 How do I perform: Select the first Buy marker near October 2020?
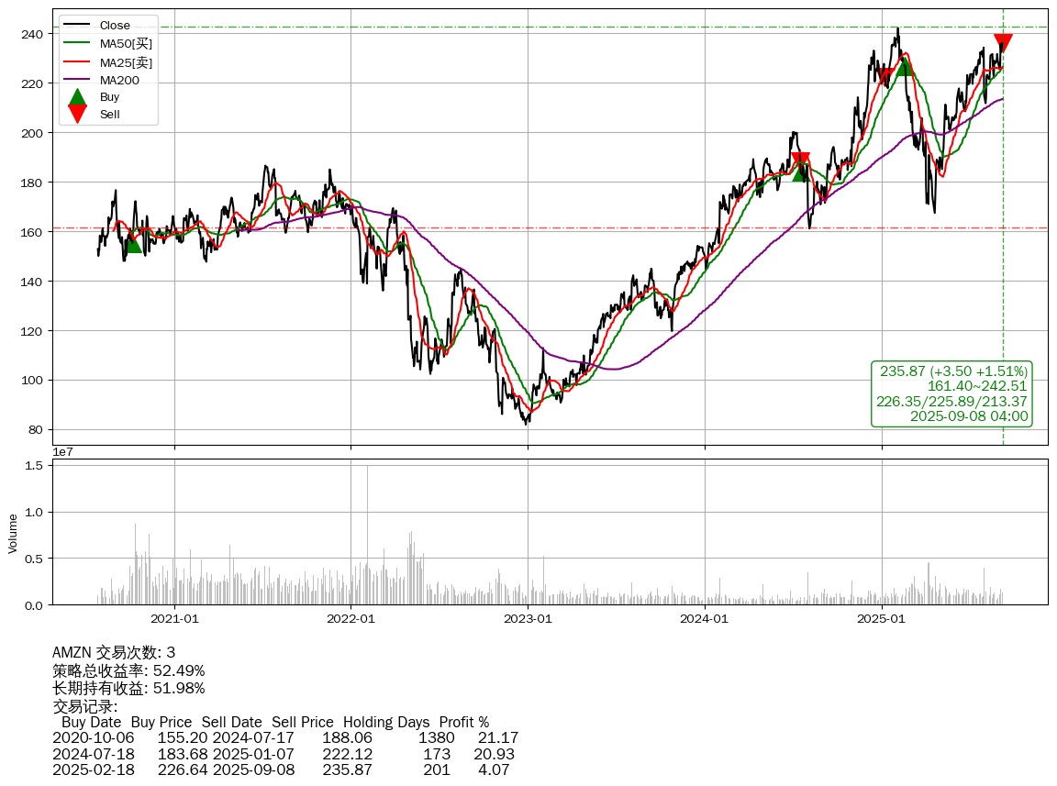pos(133,244)
